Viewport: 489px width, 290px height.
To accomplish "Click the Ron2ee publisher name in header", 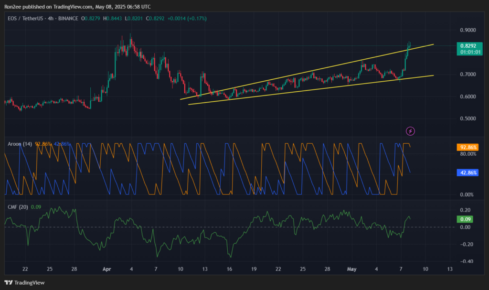I will pyautogui.click(x=13, y=7).
